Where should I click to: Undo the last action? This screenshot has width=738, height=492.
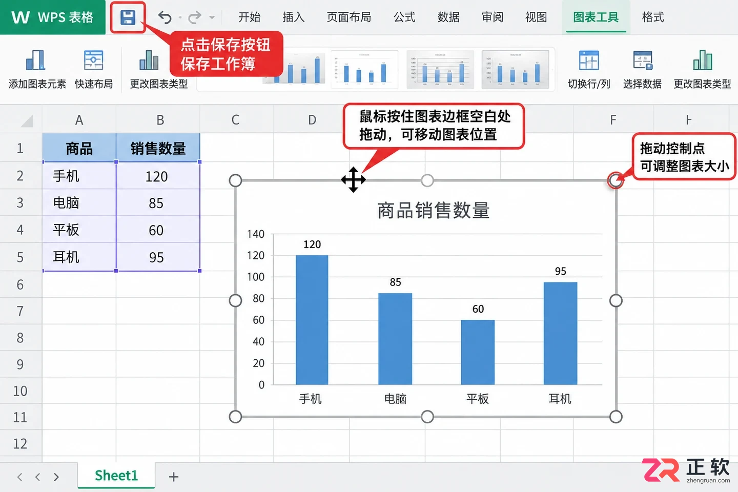(165, 17)
